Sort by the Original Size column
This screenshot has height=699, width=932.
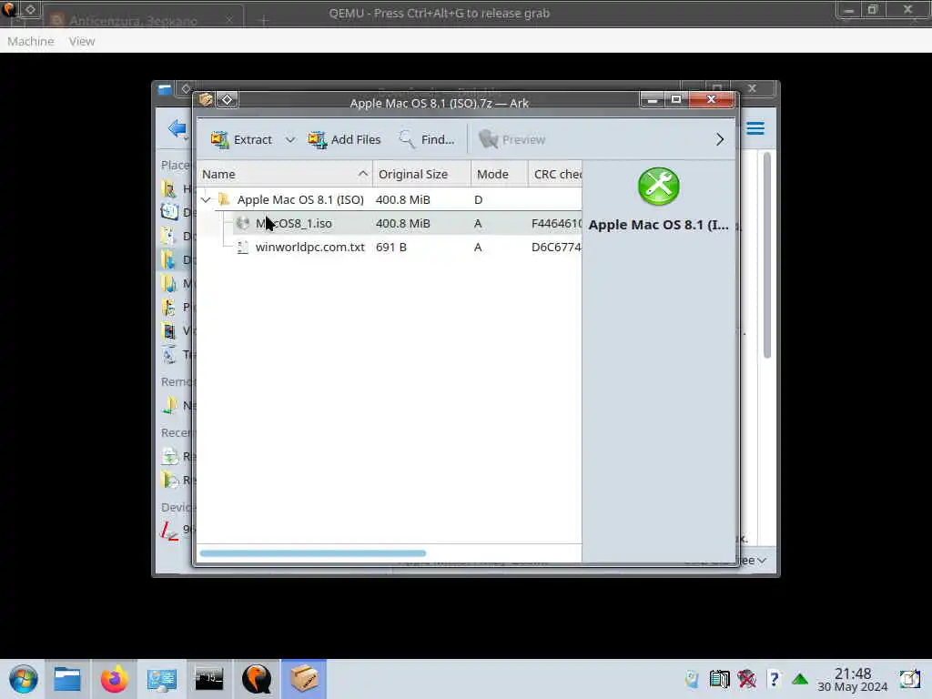pyautogui.click(x=421, y=174)
